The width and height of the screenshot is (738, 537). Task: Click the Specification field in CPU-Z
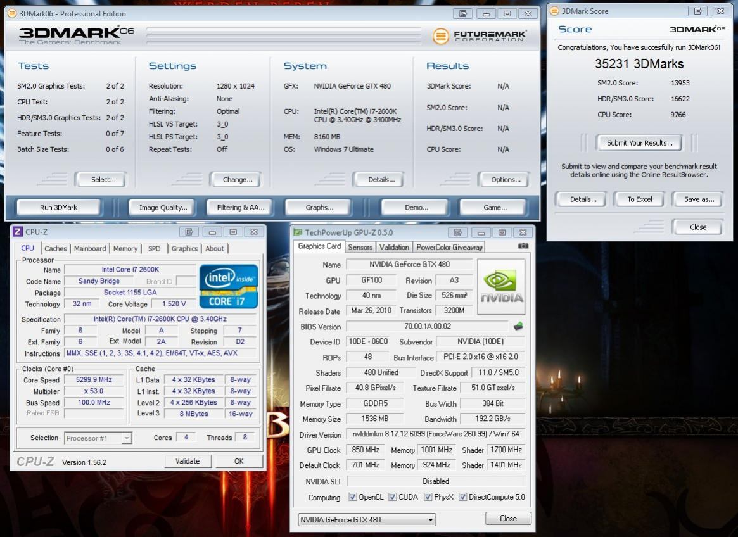(160, 319)
